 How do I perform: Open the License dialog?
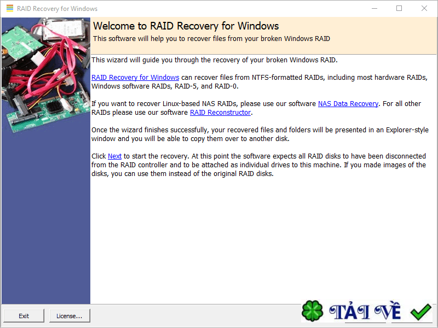pos(70,315)
